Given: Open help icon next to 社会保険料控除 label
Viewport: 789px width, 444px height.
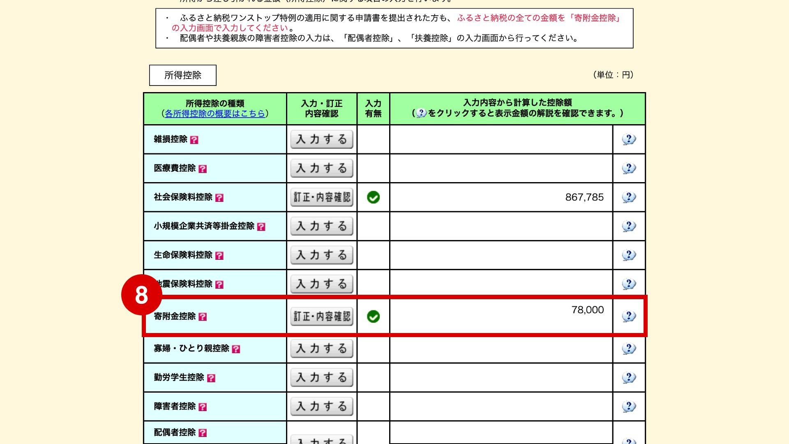Looking at the screenshot, I should pyautogui.click(x=219, y=198).
